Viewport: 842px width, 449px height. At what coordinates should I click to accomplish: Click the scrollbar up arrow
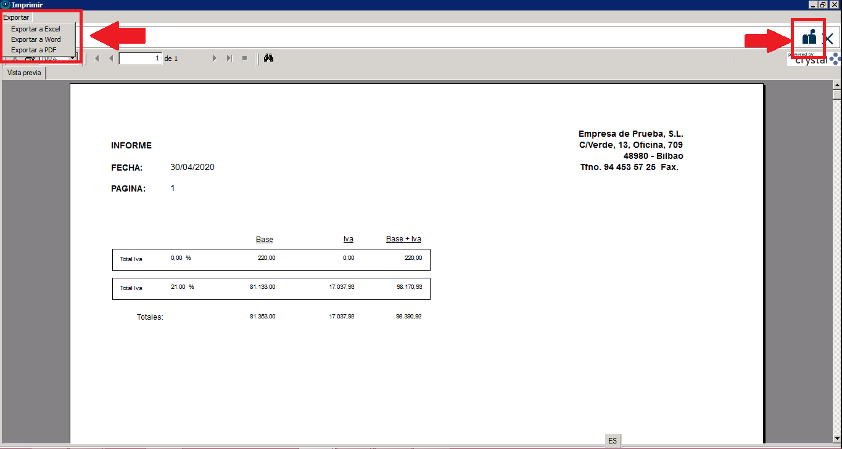tap(837, 85)
